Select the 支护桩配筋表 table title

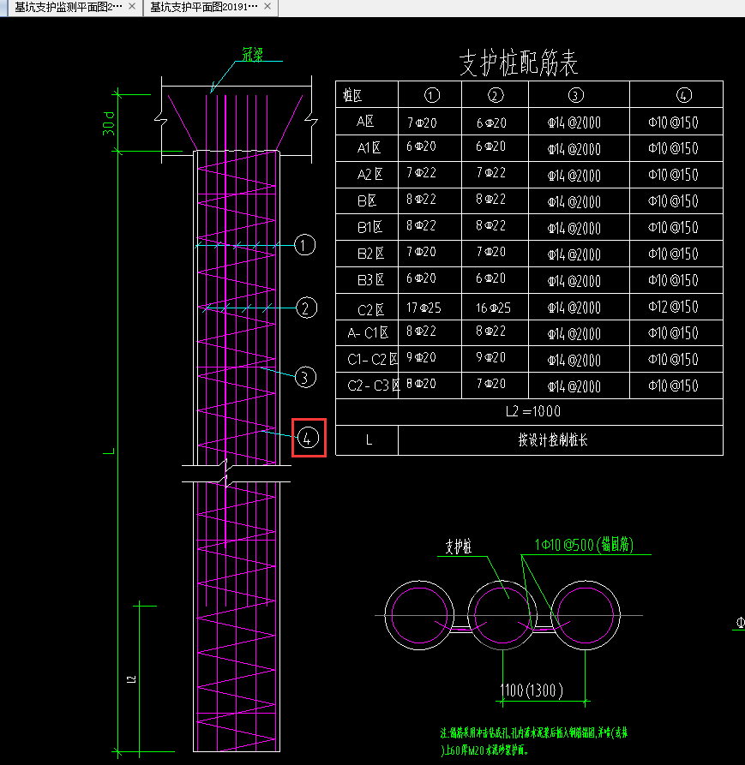[519, 63]
